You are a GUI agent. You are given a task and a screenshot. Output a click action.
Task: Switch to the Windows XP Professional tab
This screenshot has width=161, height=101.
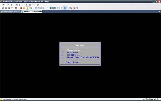[32, 11]
